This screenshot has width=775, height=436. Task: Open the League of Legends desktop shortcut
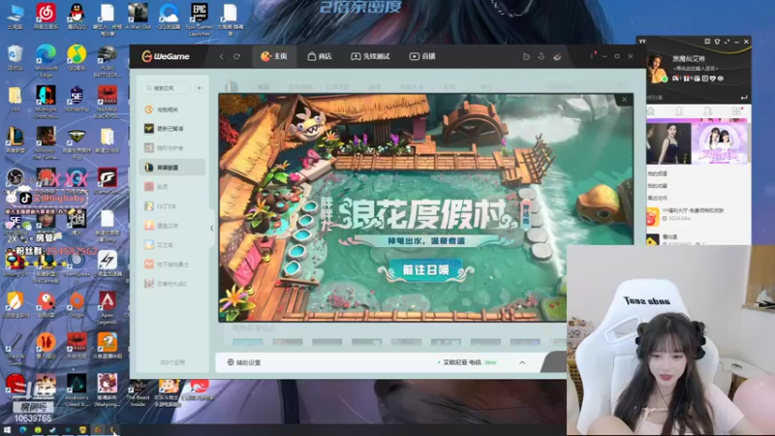15,140
